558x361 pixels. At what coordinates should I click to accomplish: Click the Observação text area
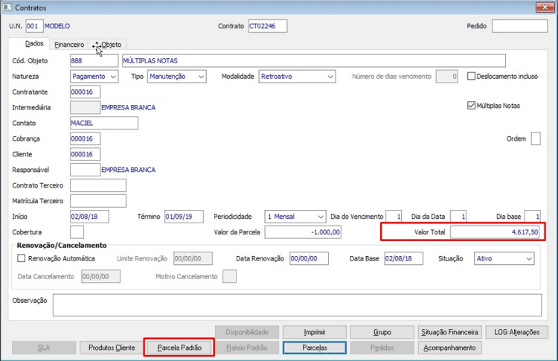(297, 305)
